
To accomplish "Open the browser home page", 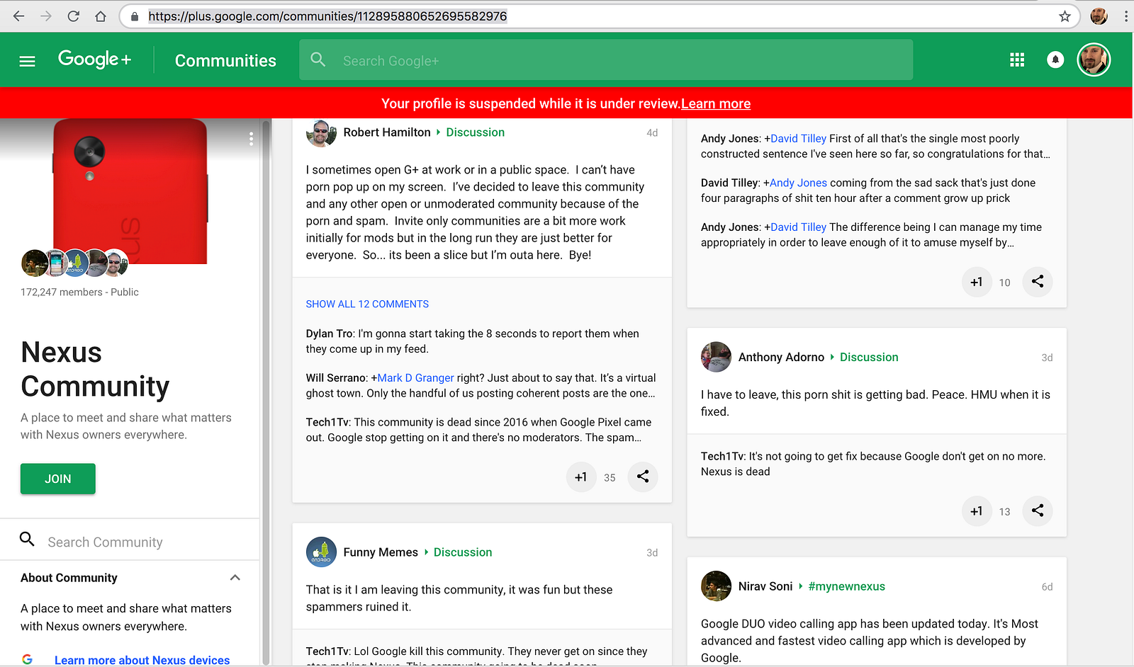I will [101, 16].
